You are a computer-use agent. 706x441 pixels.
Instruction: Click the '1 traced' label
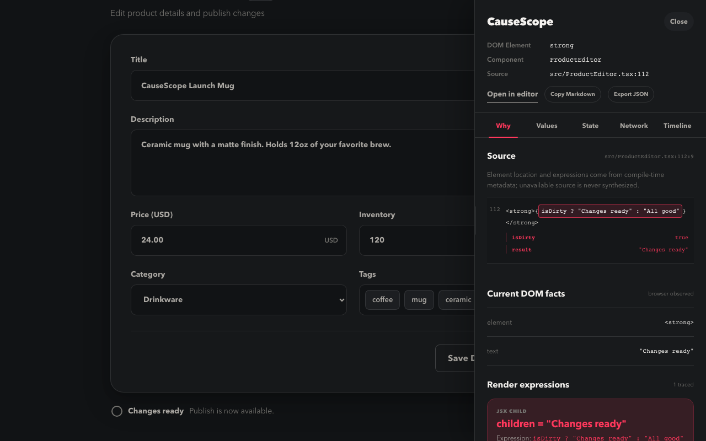[x=683, y=385]
